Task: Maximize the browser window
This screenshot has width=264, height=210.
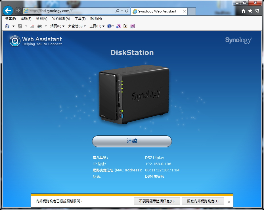Action: point(245,3)
